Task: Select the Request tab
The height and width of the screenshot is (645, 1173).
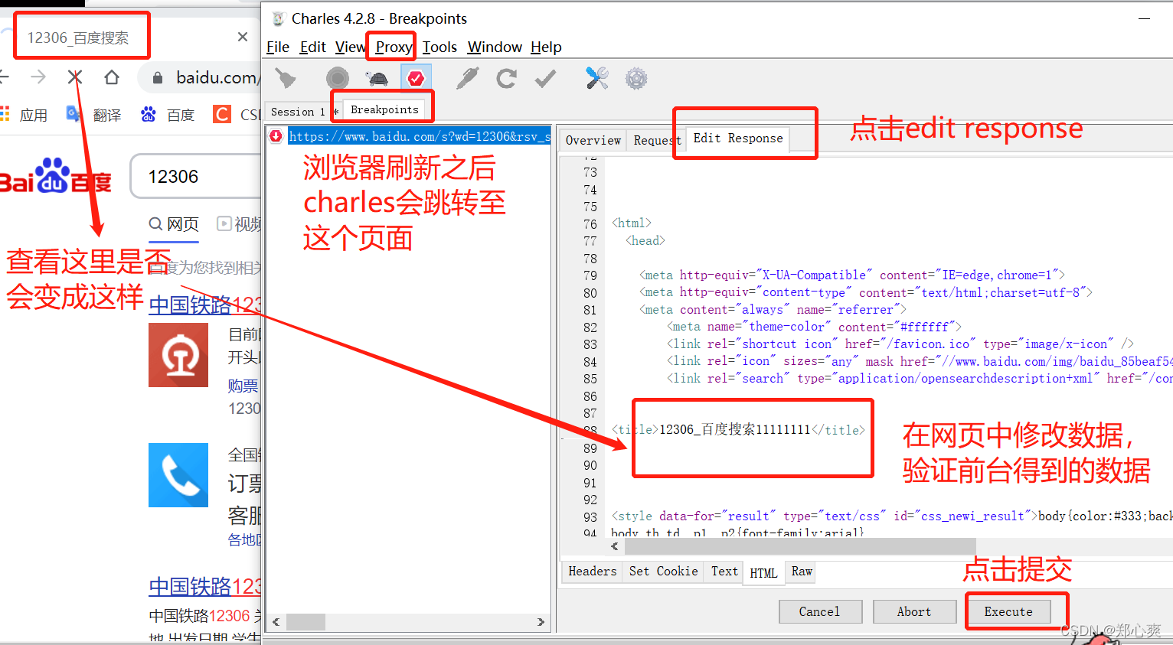Action: coord(657,140)
